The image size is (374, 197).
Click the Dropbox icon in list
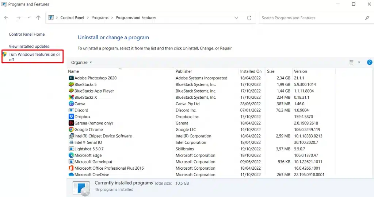tap(71, 117)
